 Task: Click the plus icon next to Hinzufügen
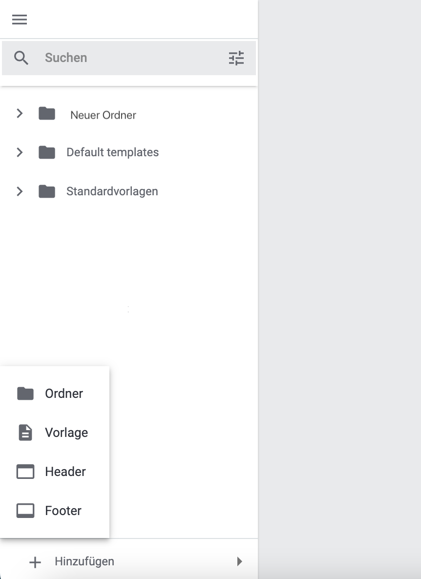pos(35,562)
